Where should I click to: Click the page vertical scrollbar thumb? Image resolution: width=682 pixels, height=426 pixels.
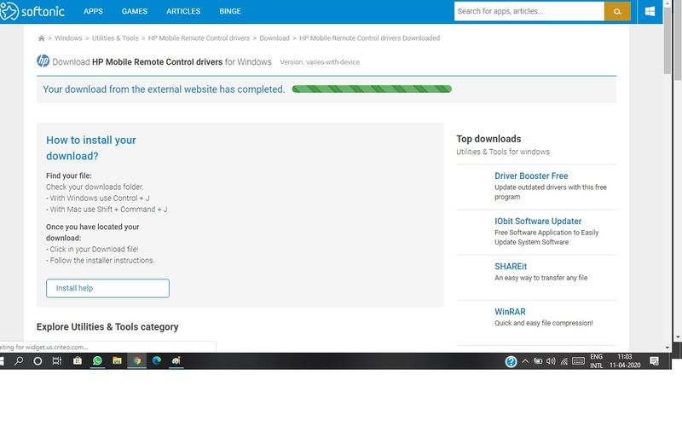click(668, 41)
